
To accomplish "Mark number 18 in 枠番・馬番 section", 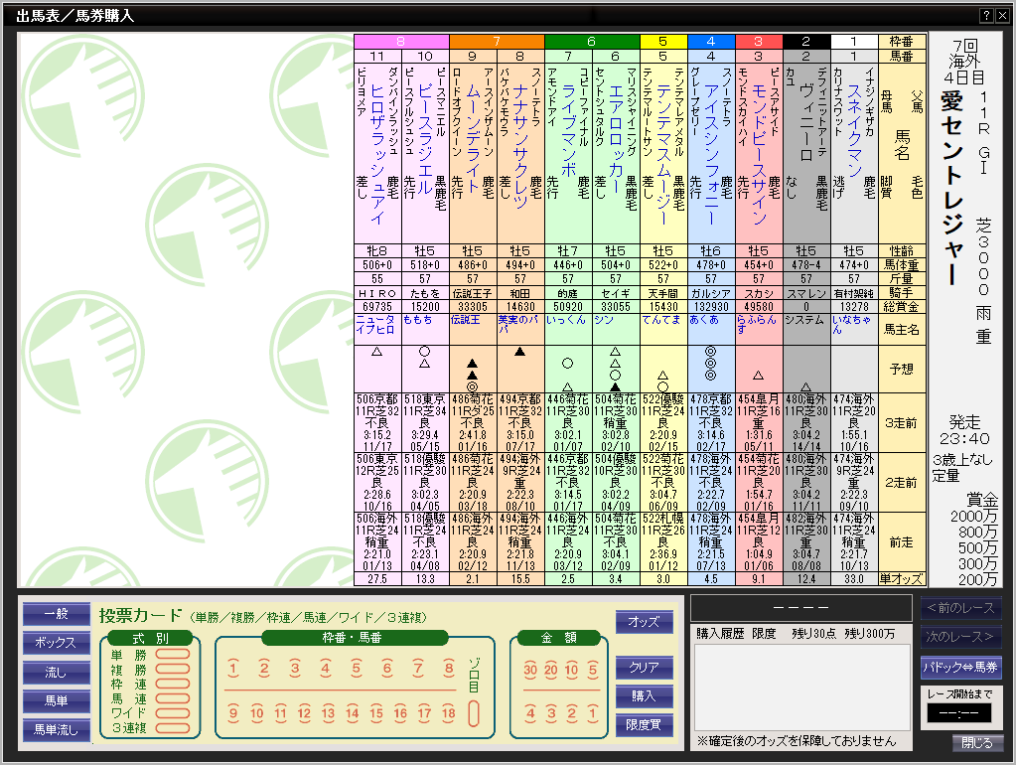I will [448, 713].
